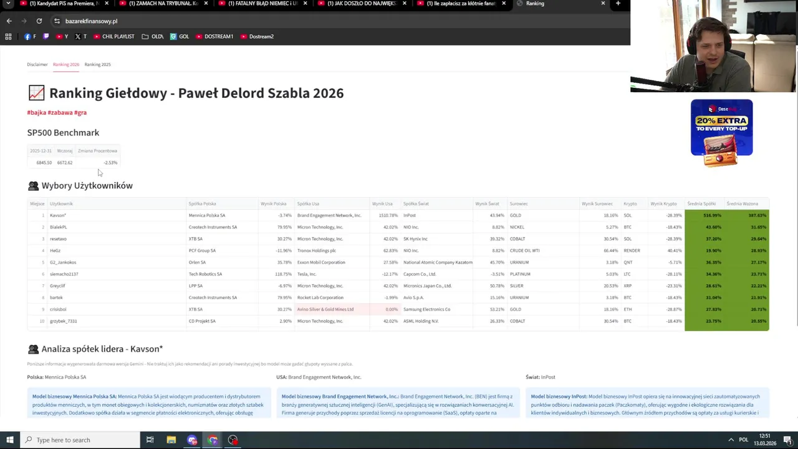
Task: Open the notification center icon
Action: (x=787, y=440)
